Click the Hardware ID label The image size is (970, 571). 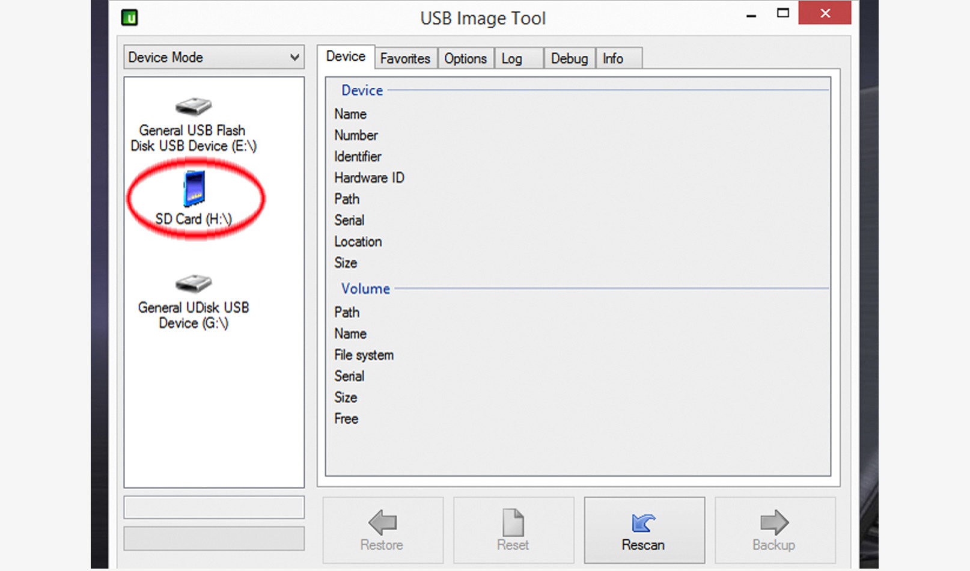(369, 178)
